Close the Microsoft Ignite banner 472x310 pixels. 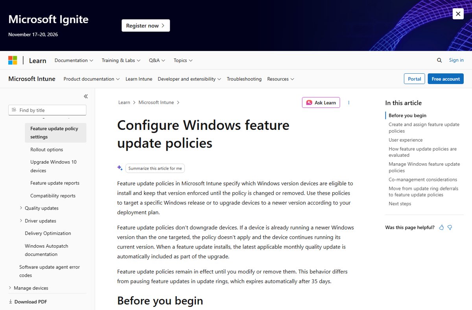coord(458,14)
